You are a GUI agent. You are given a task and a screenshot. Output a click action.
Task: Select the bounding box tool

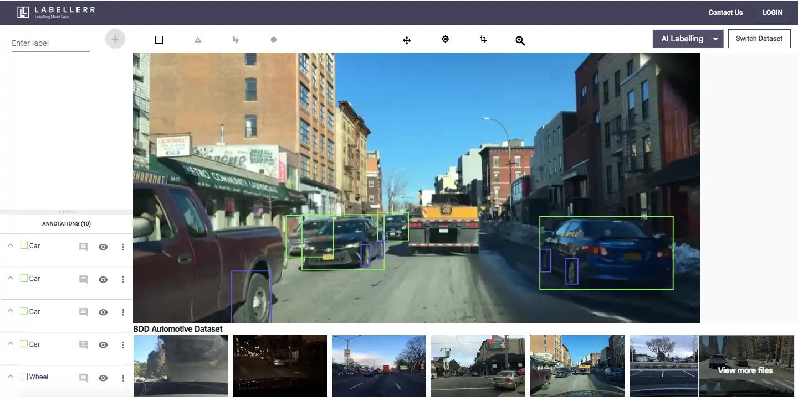[x=159, y=39]
